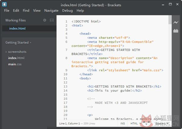Open the View menu

click(37, 11)
